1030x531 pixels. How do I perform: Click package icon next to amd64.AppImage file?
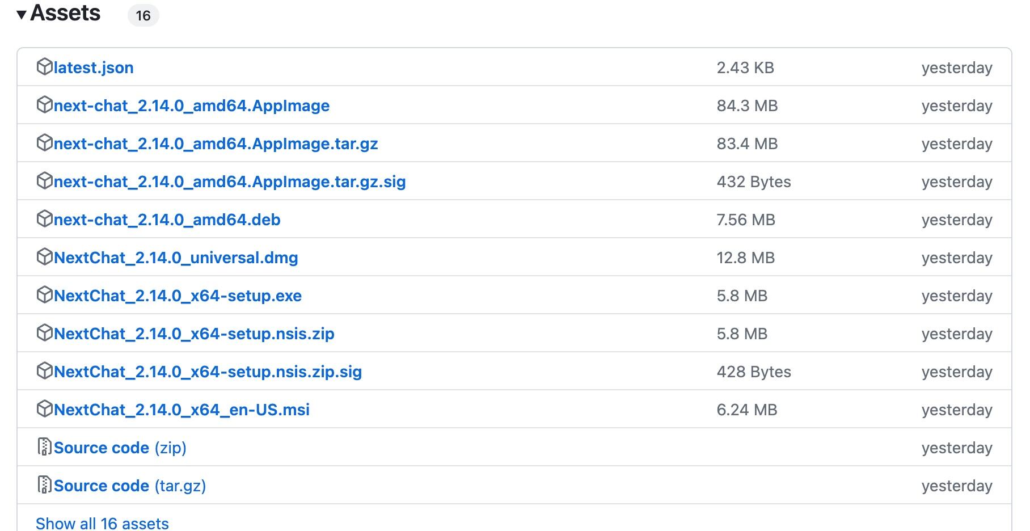[x=44, y=105]
